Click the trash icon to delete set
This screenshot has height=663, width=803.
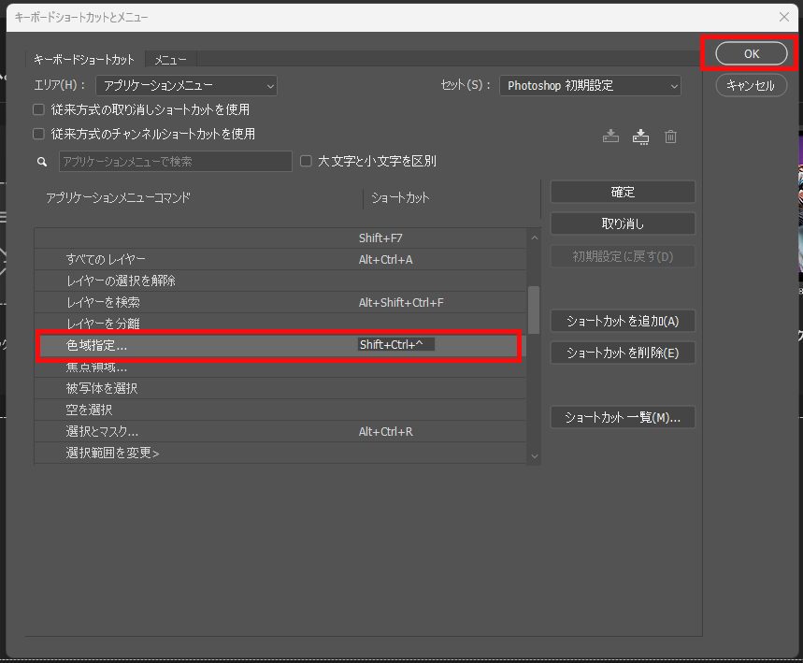pos(670,137)
